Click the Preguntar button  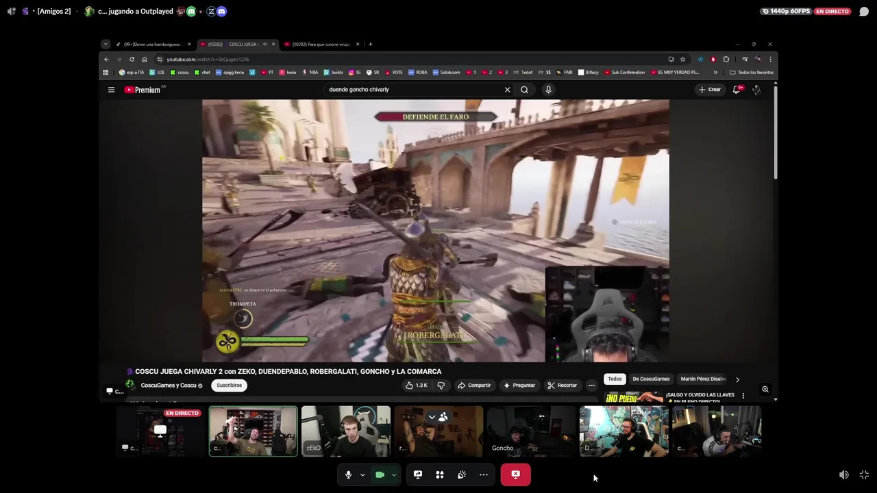point(519,385)
